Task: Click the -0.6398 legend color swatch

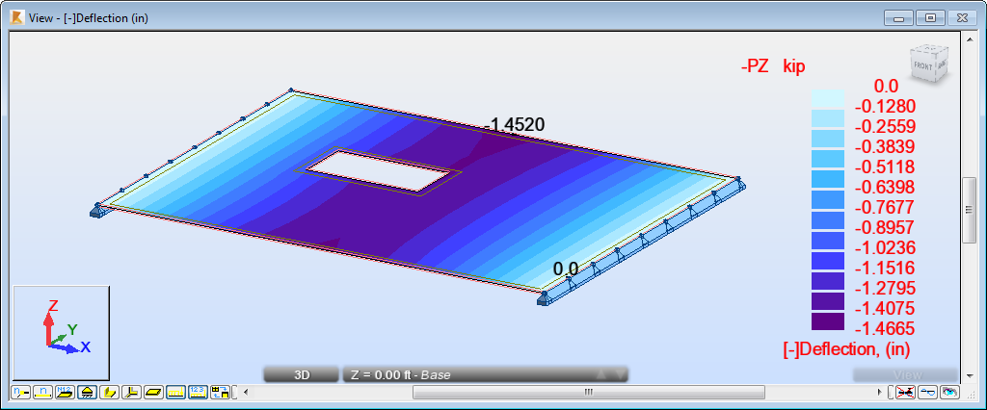Action: pos(827,180)
